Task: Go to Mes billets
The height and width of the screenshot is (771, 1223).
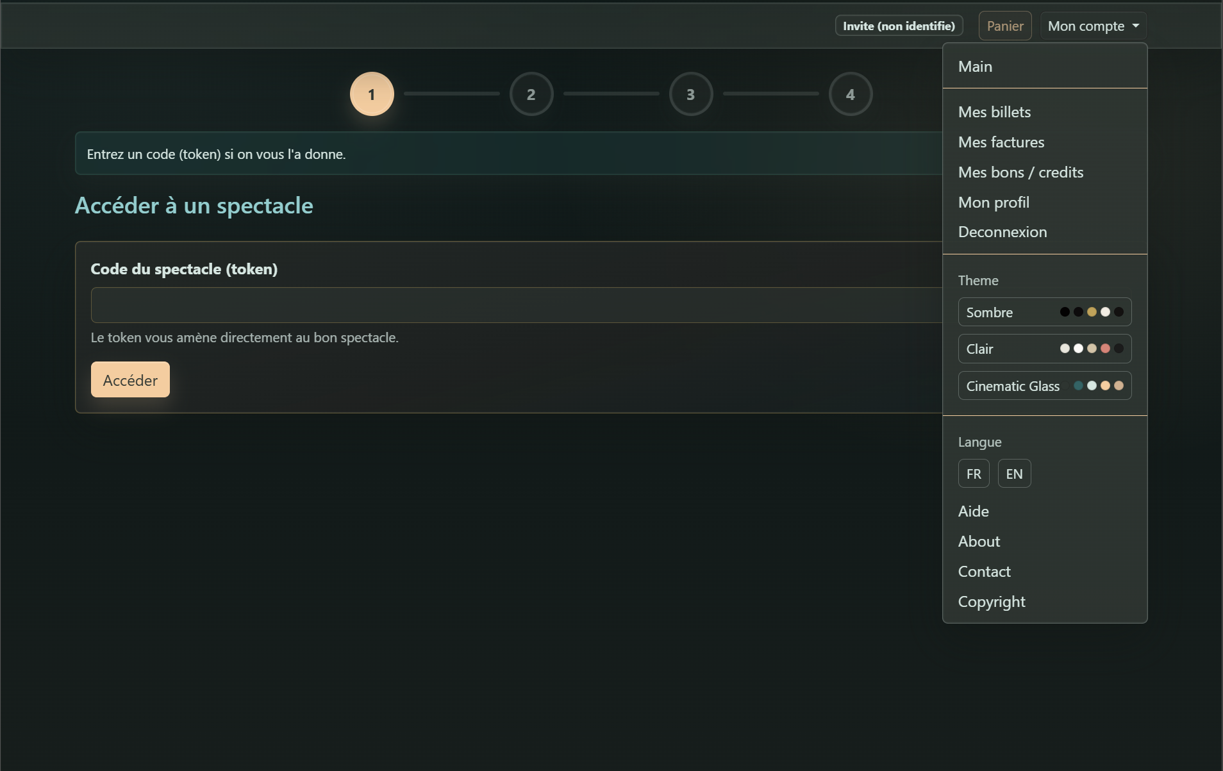Action: [x=994, y=112]
